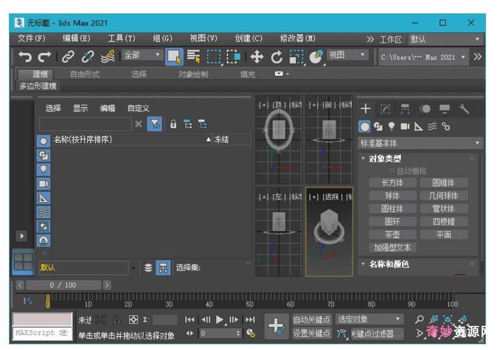Click the Scene Explorer search input field
This screenshot has height=350, width=500.
click(x=85, y=124)
